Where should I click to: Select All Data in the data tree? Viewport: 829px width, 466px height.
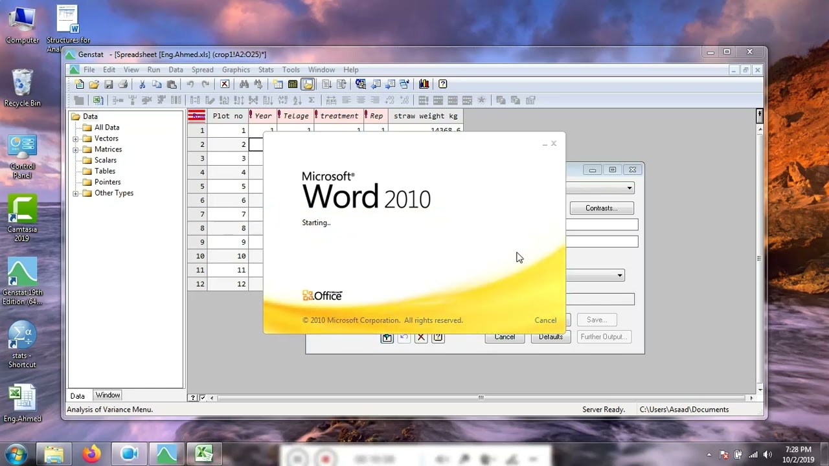point(107,128)
